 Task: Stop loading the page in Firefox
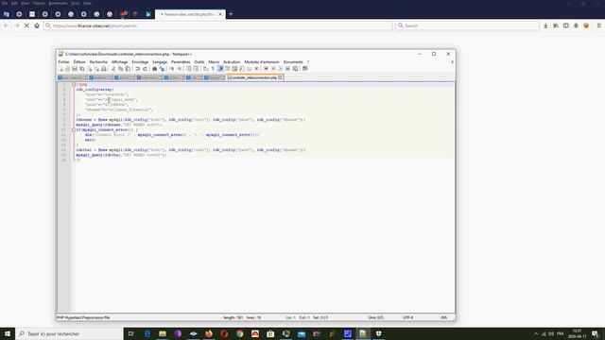click(x=26, y=25)
